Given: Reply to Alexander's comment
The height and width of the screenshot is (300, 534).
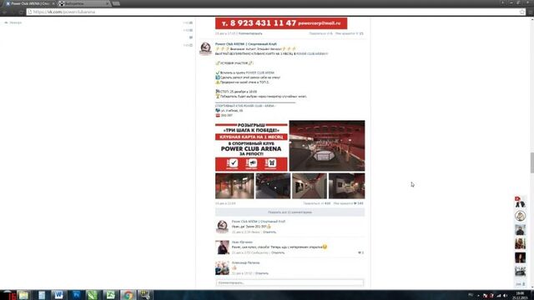Looking at the screenshot, I should 261,273.
